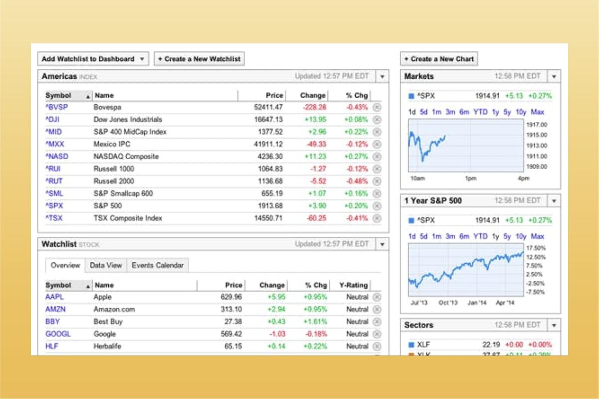Select 3m range in Markets chart
The image size is (599, 399).
450,112
